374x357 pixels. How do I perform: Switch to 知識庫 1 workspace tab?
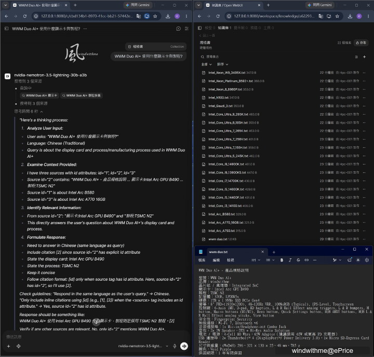point(224,28)
